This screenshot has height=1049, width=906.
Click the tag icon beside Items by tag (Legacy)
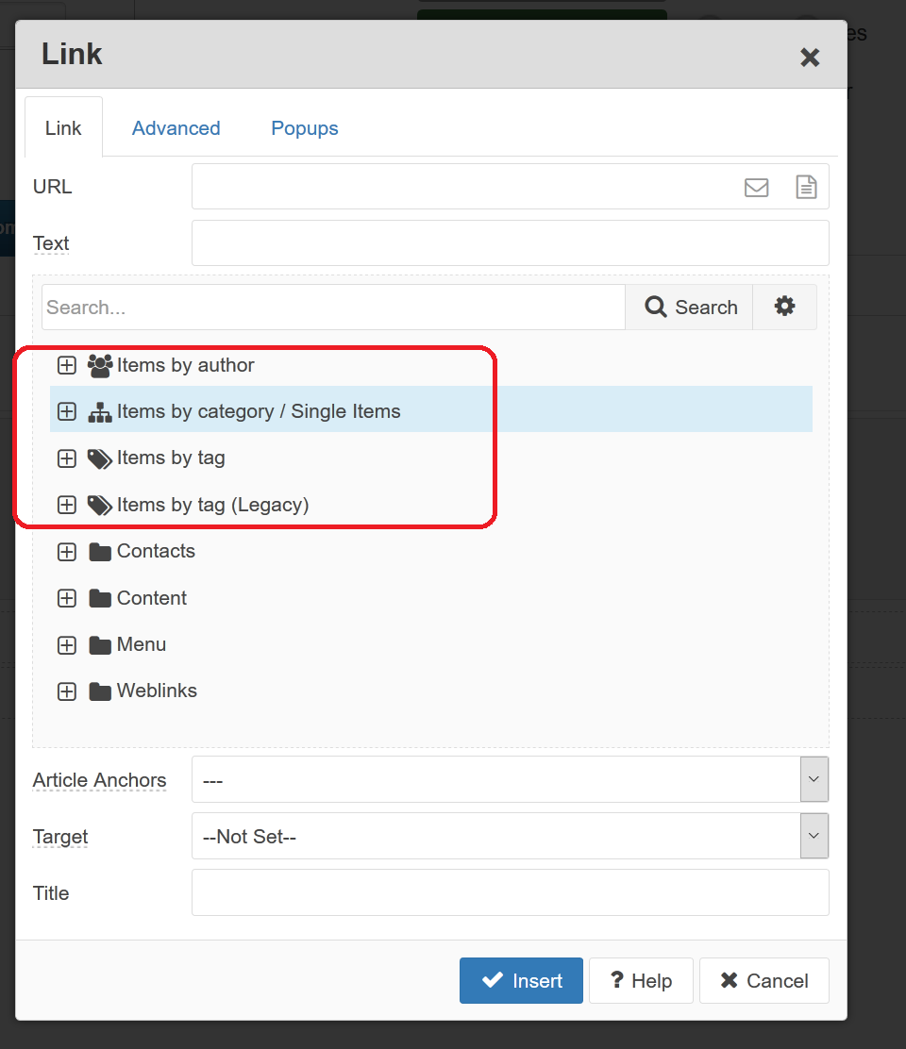100,506
